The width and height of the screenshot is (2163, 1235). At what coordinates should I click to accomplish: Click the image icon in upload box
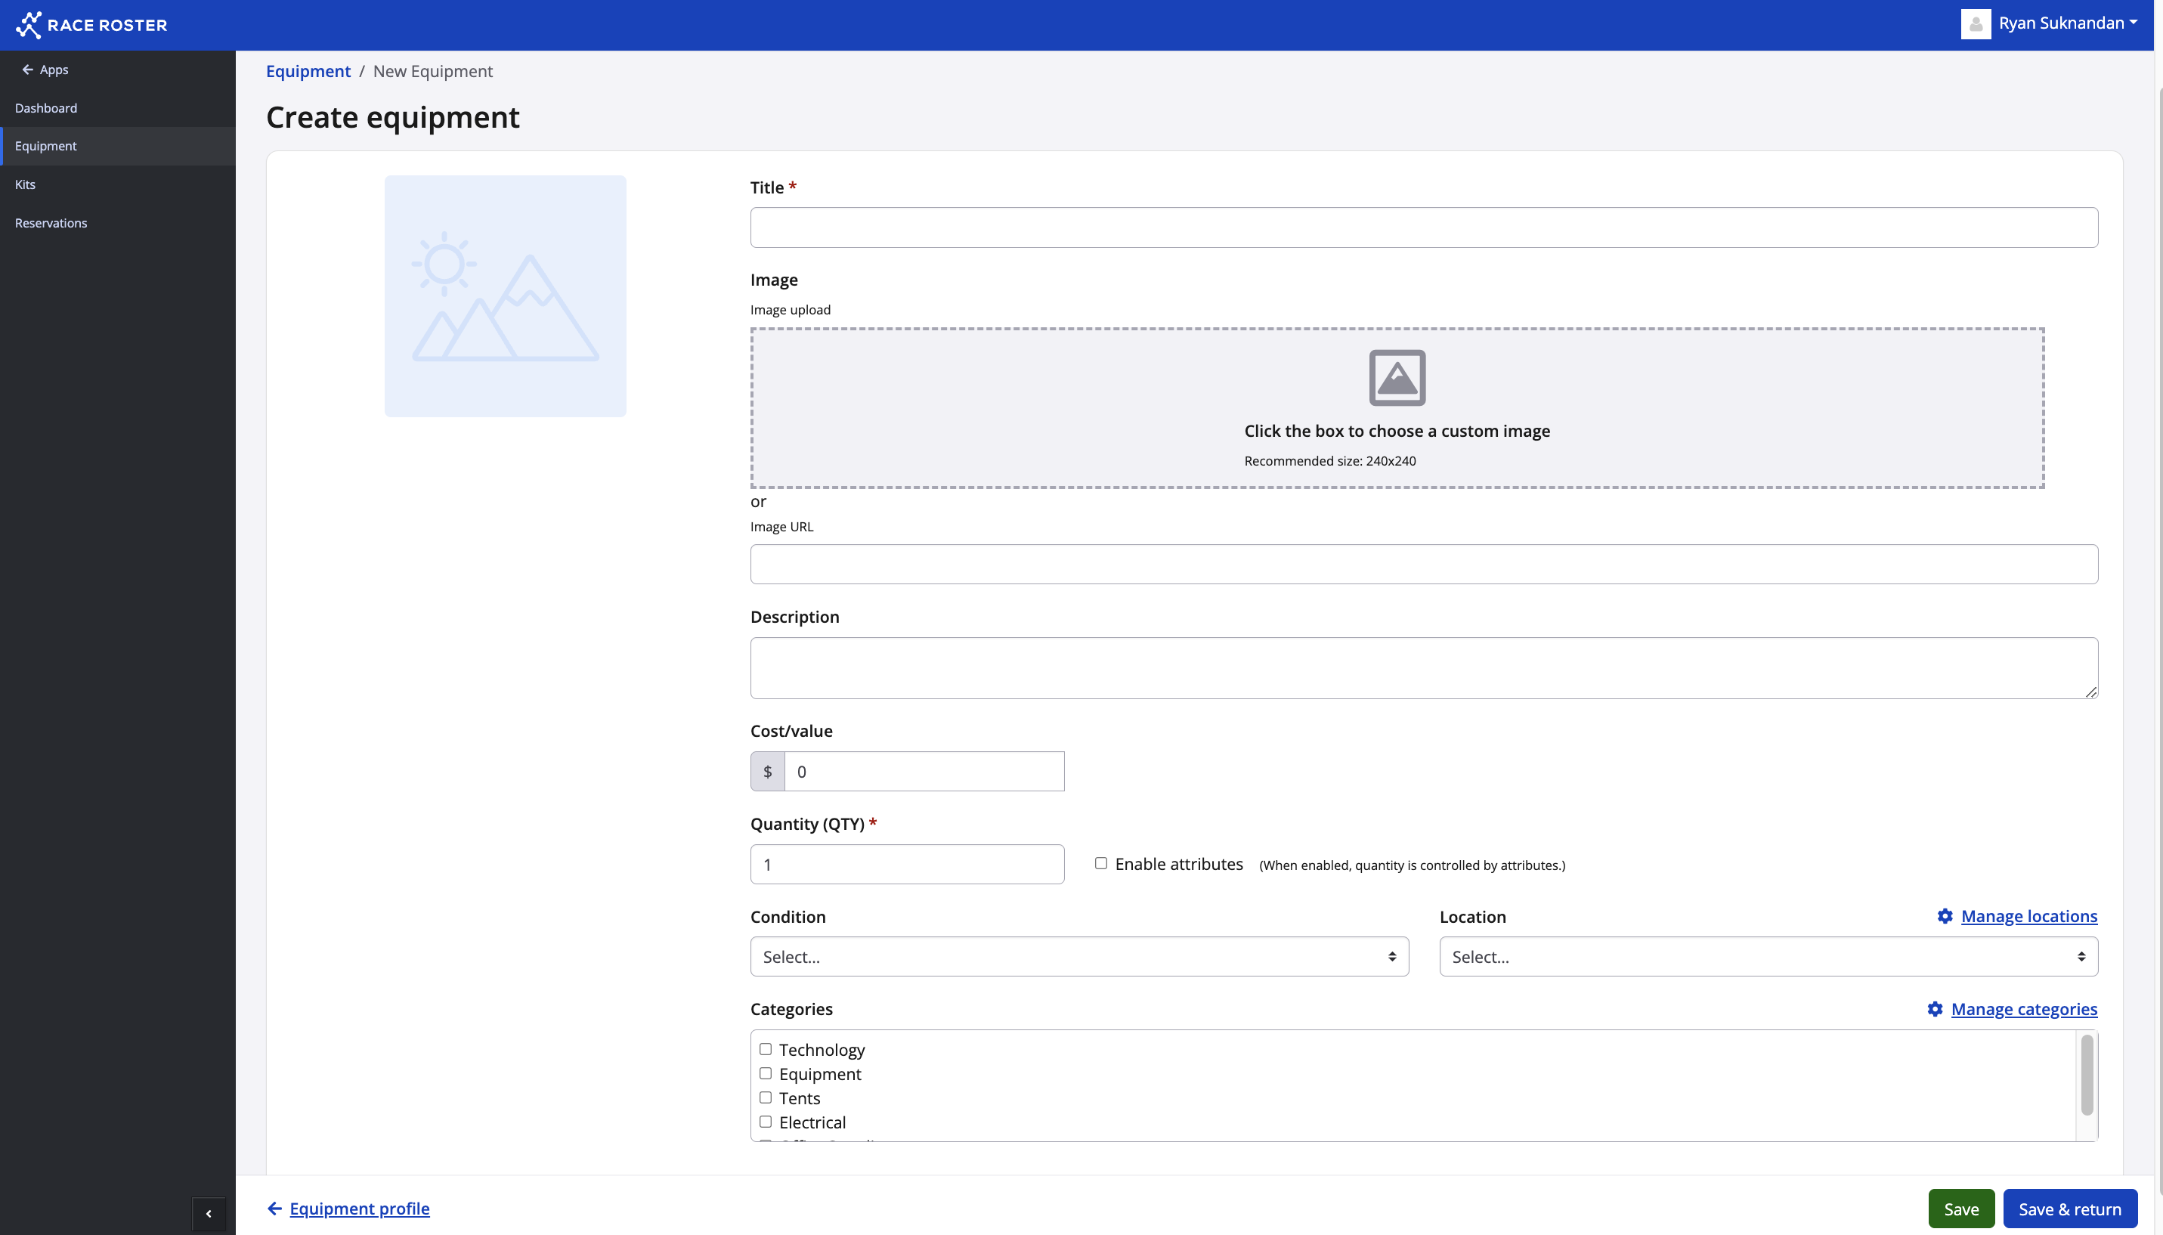click(x=1397, y=377)
